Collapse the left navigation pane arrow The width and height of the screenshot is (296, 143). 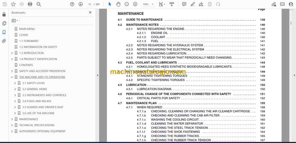[x=97, y=75]
